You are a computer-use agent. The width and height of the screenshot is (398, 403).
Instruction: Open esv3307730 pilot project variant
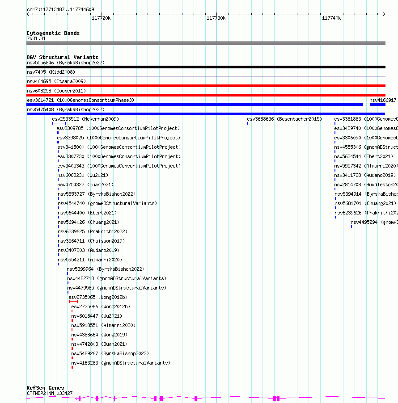[x=119, y=156]
